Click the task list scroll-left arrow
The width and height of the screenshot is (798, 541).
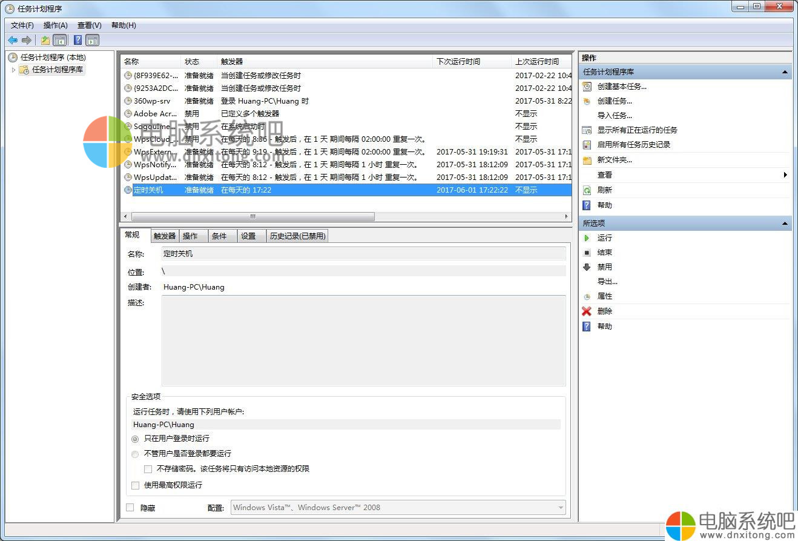(126, 216)
